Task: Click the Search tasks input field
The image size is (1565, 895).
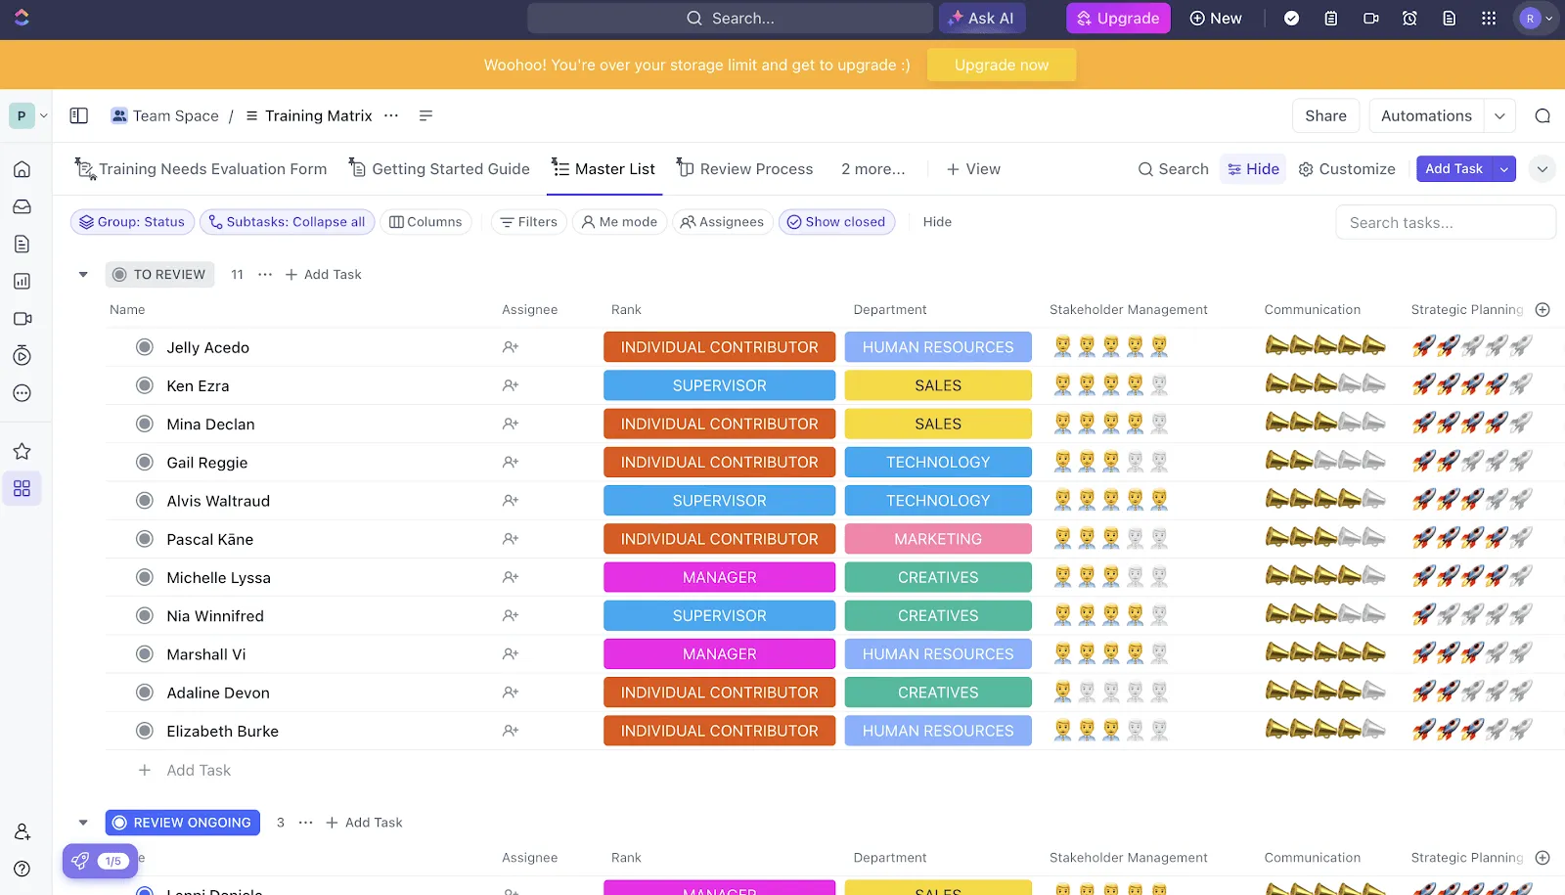Action: click(1446, 222)
